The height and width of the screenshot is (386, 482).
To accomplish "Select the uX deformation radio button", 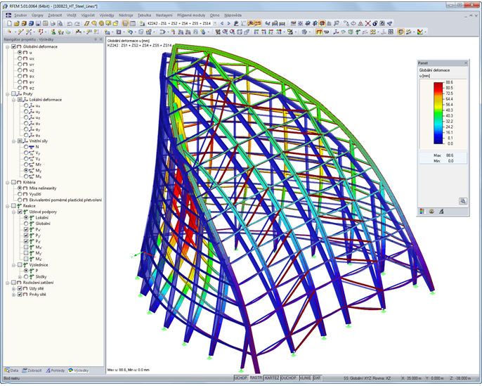I will click(20, 58).
